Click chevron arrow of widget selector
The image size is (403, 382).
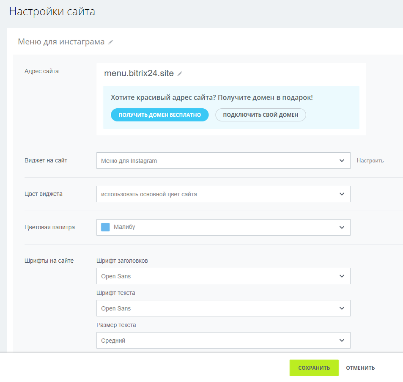point(342,161)
